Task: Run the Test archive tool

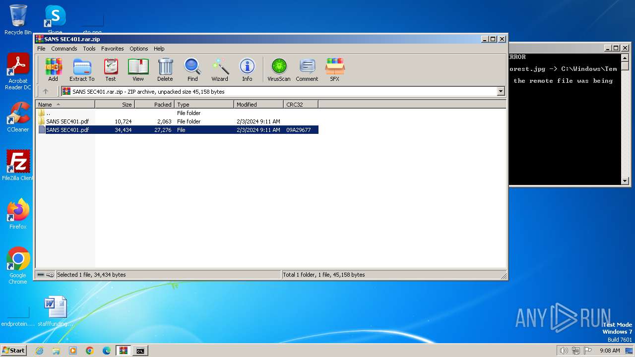Action: (x=111, y=69)
